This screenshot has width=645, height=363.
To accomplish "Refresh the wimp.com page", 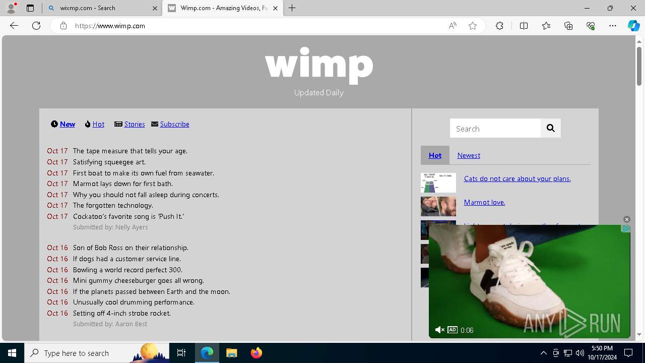I will [x=36, y=26].
